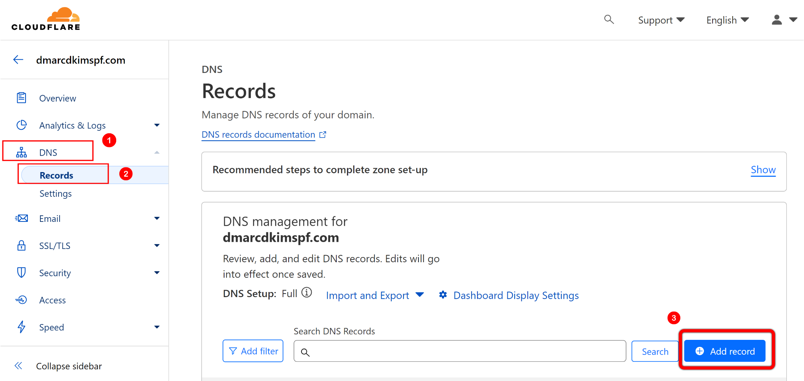Click the SSL/TLS padlock icon
Image resolution: width=804 pixels, height=381 pixels.
tap(22, 245)
